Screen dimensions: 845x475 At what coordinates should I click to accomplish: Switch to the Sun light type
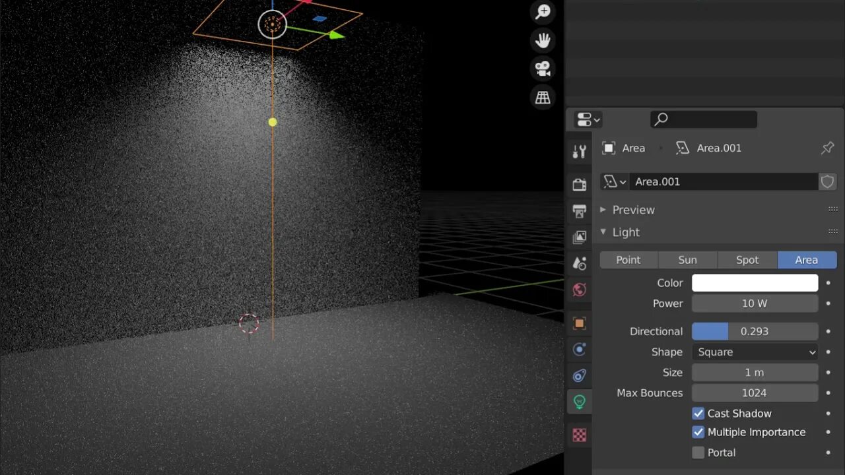point(687,259)
